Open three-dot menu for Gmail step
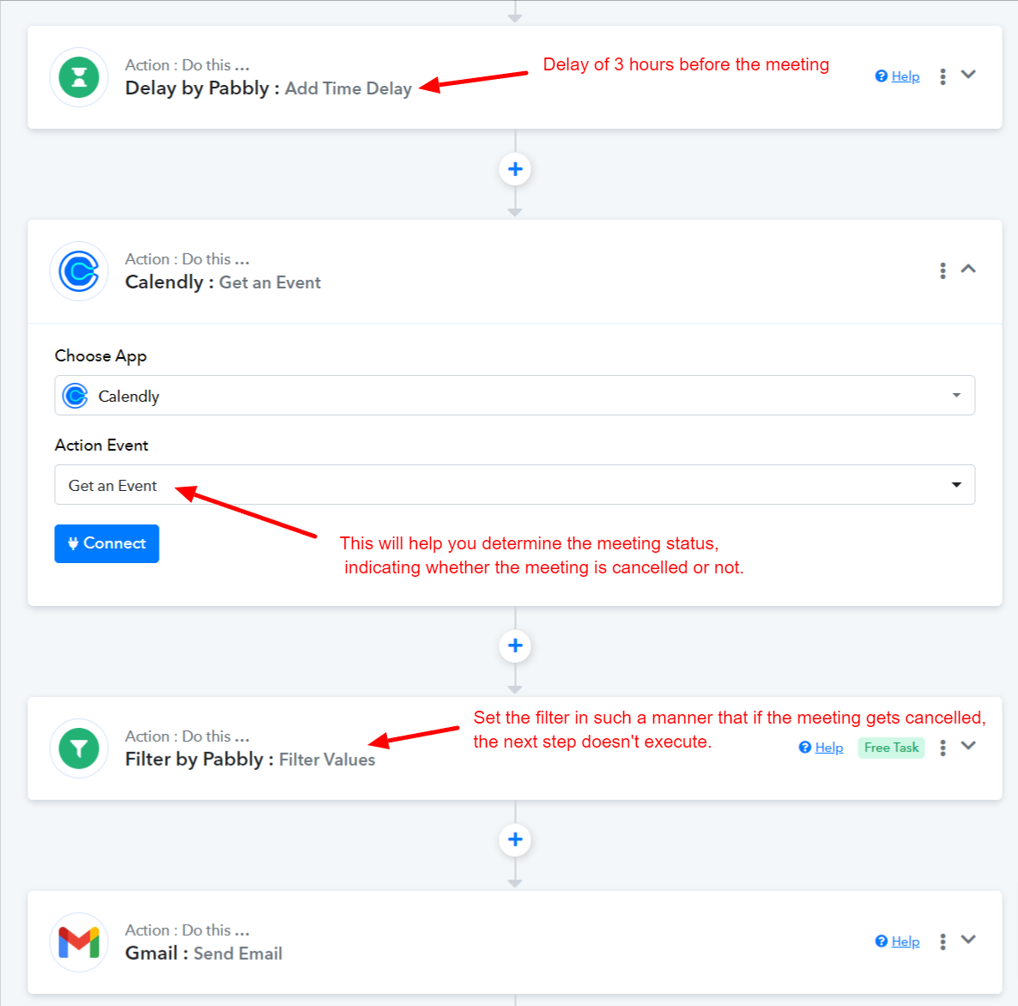The height and width of the screenshot is (1006, 1018). click(x=942, y=942)
